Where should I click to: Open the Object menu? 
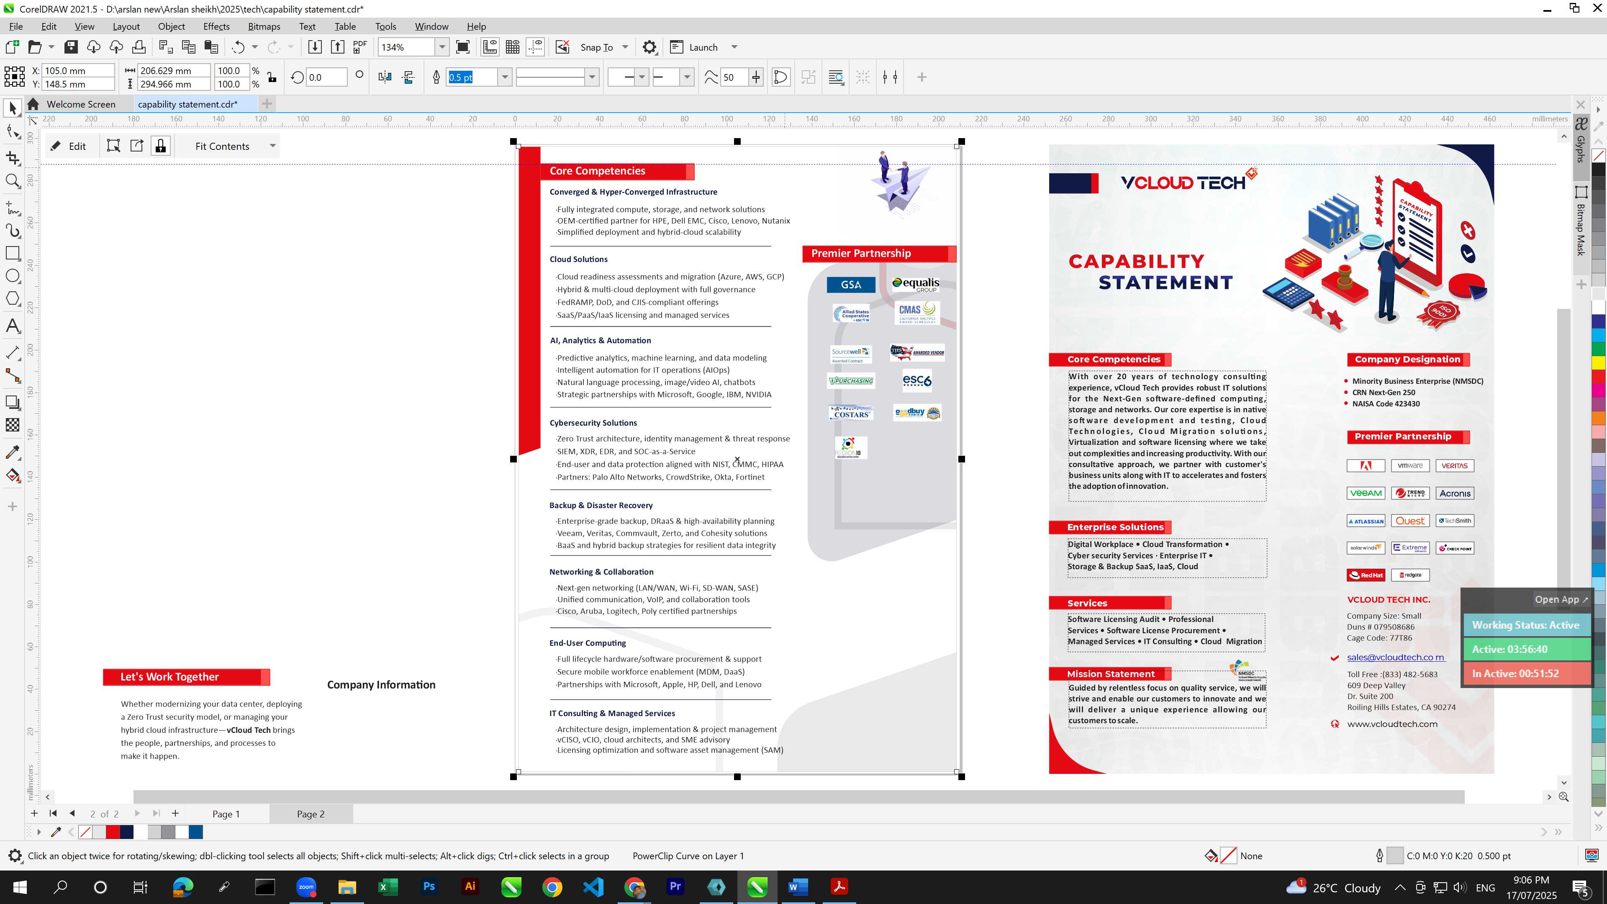point(171,26)
